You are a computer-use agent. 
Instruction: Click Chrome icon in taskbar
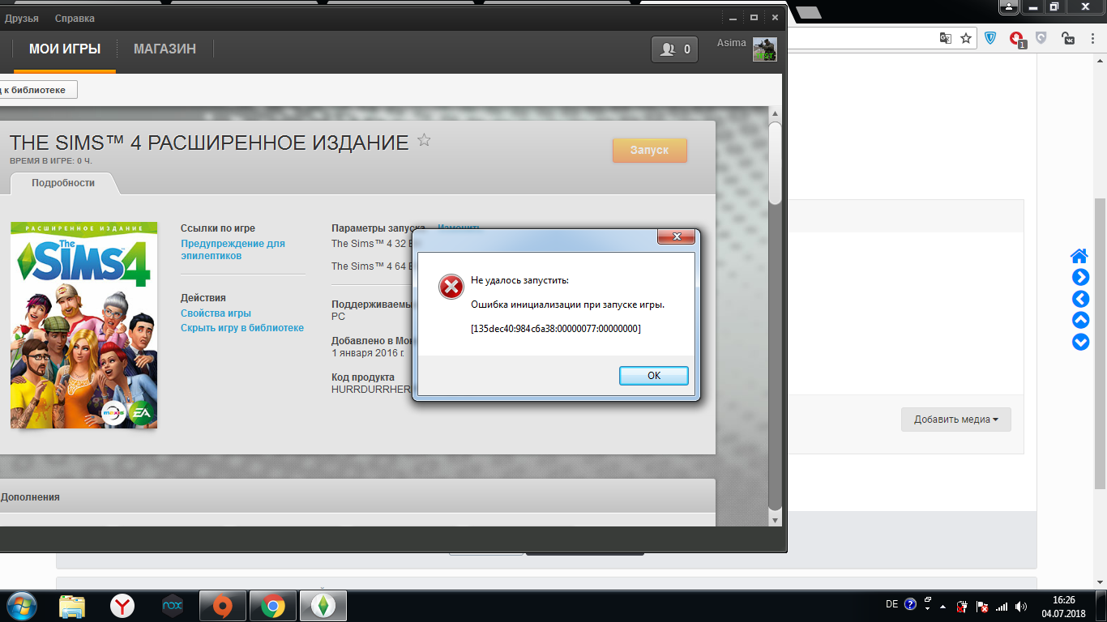[273, 606]
